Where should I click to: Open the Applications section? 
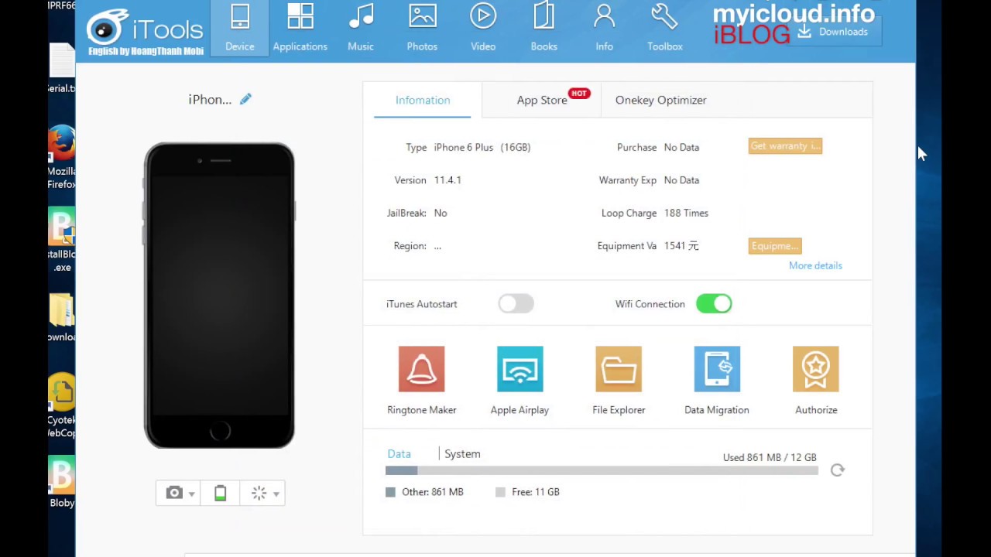[300, 29]
